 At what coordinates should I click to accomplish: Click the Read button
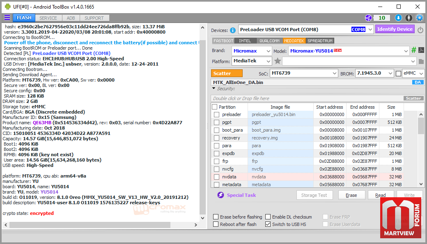coord(381,194)
